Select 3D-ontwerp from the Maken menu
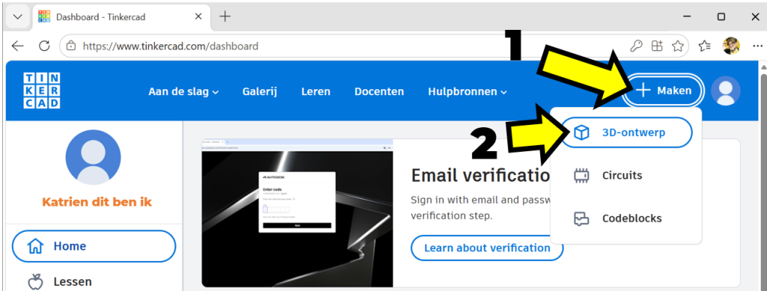The height and width of the screenshot is (291, 767). [x=626, y=132]
